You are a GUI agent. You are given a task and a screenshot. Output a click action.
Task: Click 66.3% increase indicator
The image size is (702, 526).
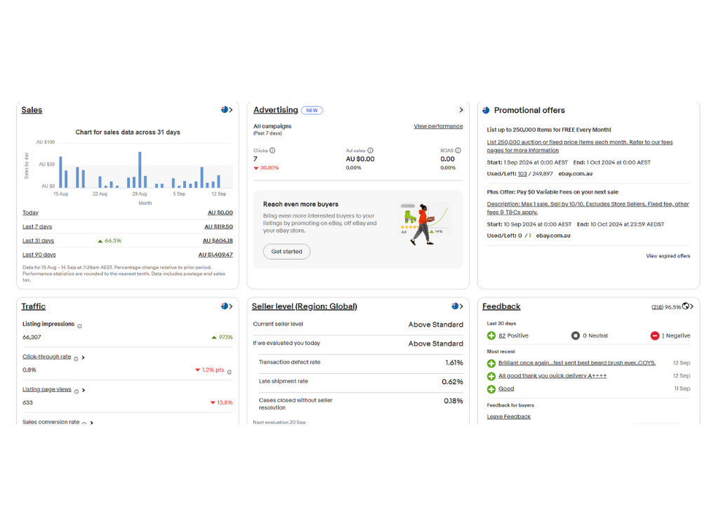pos(110,241)
